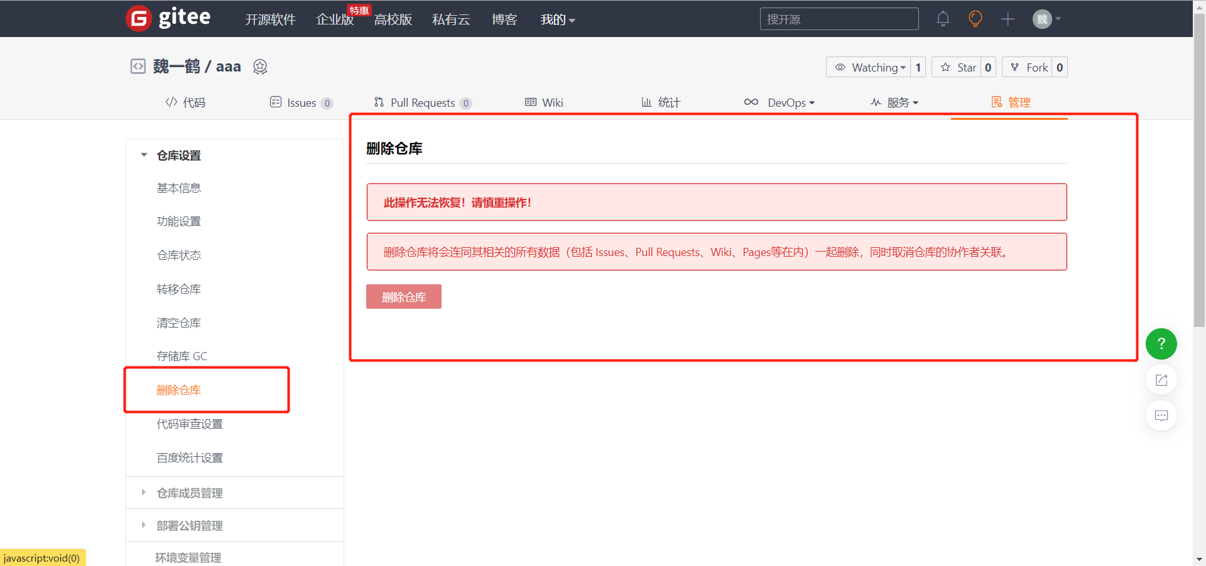Click the Fork count 0

click(x=1060, y=67)
